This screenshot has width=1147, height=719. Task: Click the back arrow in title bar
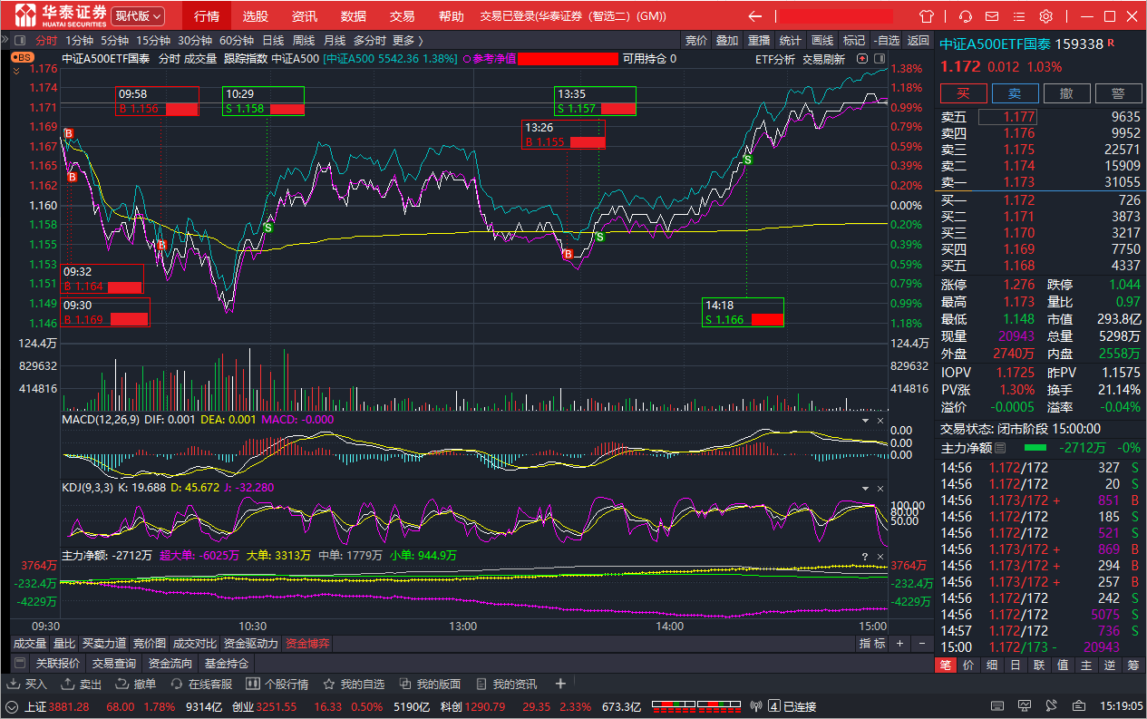click(754, 16)
